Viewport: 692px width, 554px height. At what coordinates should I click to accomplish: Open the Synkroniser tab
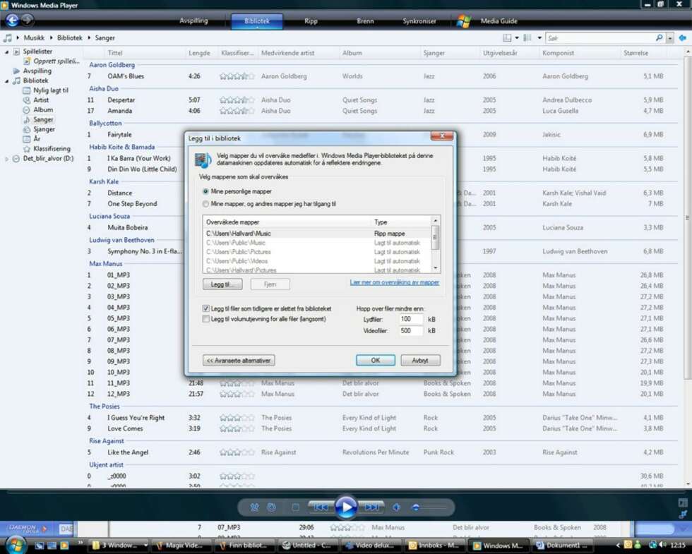419,20
